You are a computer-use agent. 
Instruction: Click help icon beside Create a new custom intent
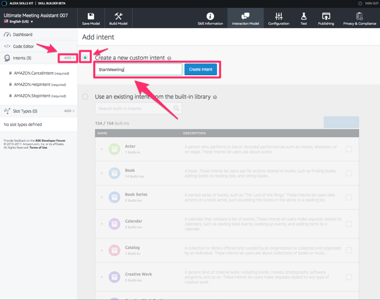(x=169, y=58)
